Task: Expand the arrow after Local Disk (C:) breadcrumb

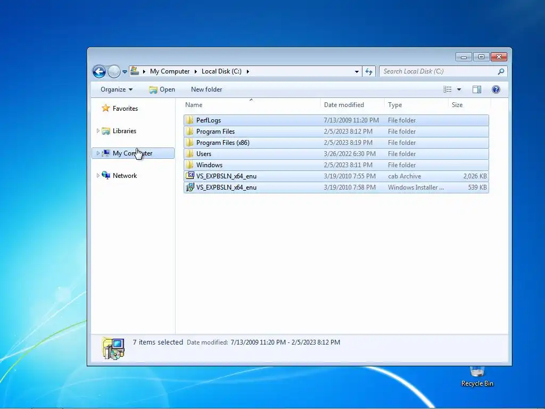Action: pos(248,71)
